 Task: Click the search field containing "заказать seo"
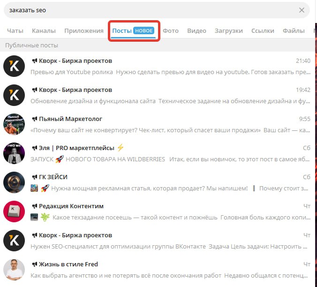(157, 10)
